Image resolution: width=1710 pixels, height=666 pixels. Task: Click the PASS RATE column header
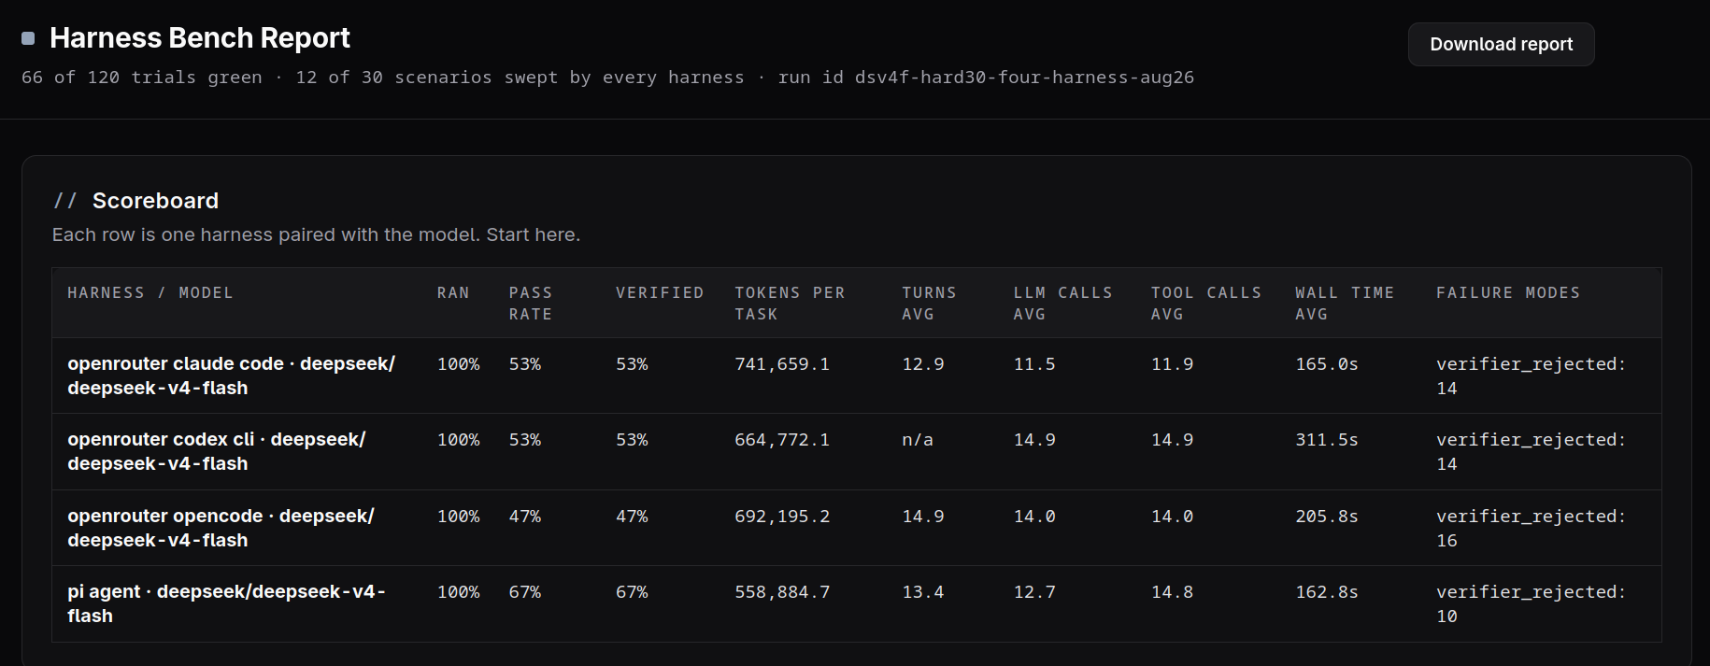tap(531, 304)
